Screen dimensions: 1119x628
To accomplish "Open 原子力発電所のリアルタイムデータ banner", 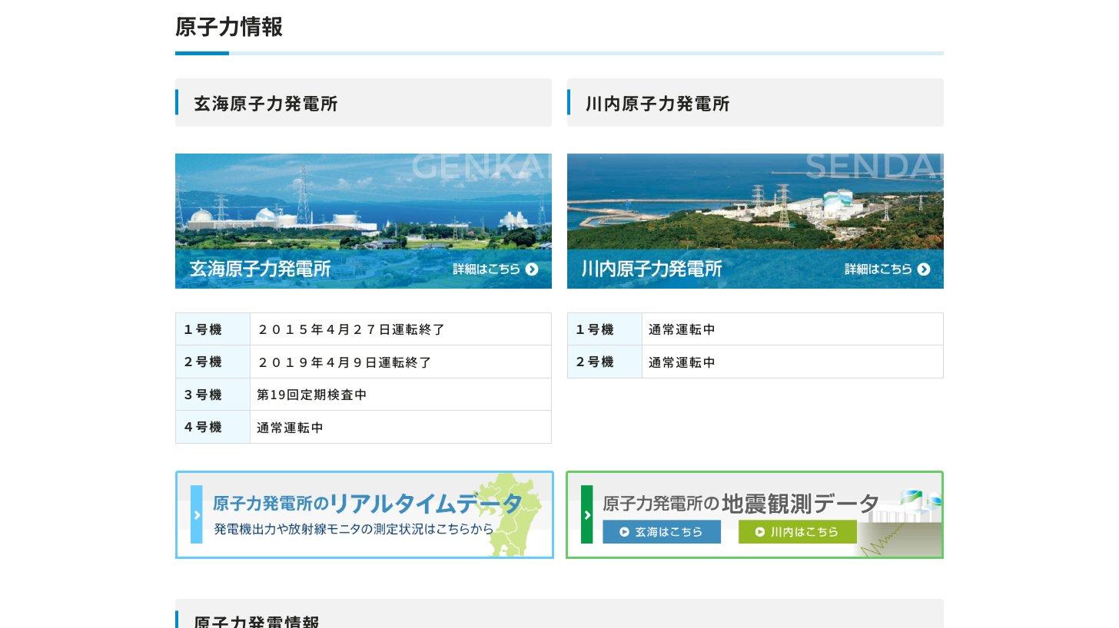I will pos(364,514).
